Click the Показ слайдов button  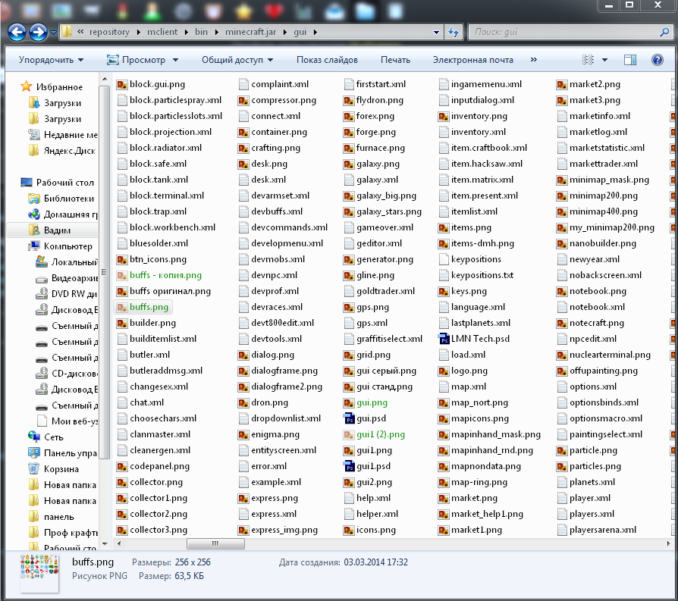(x=327, y=60)
